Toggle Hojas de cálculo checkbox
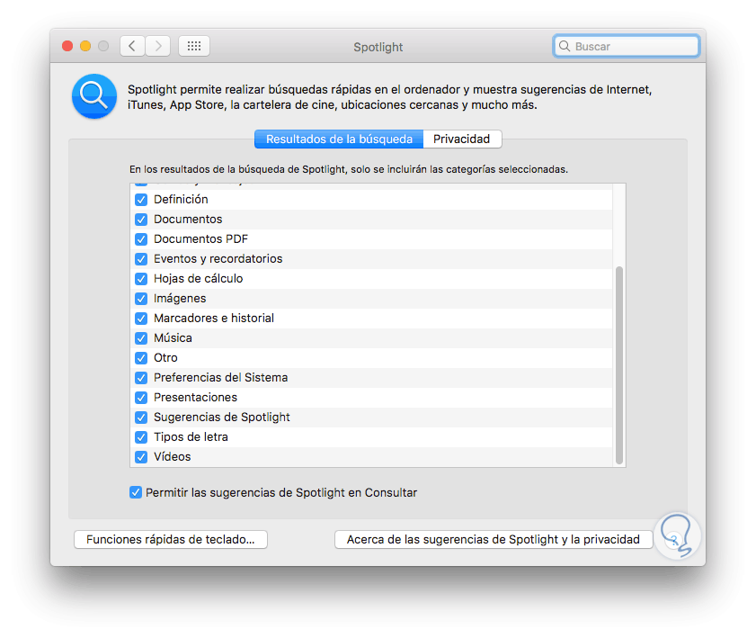 [x=141, y=278]
